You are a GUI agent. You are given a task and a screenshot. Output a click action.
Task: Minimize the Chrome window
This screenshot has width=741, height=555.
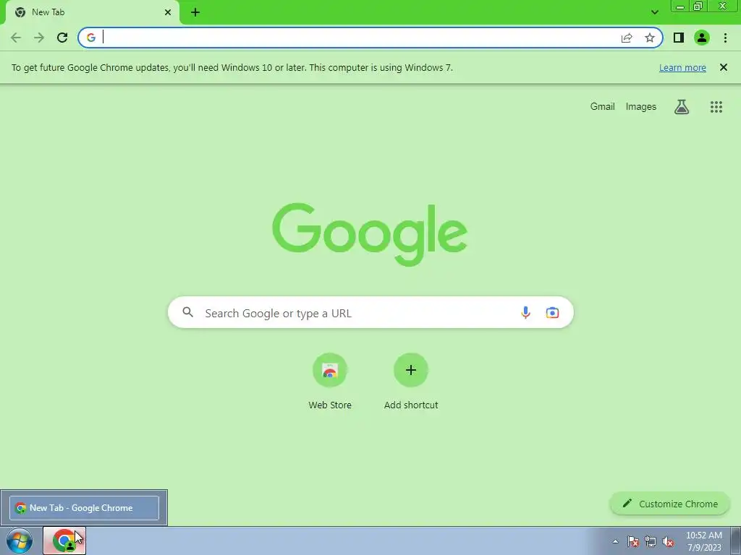(680, 6)
